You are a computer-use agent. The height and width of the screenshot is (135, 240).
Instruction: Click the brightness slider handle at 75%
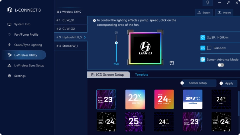116,43
